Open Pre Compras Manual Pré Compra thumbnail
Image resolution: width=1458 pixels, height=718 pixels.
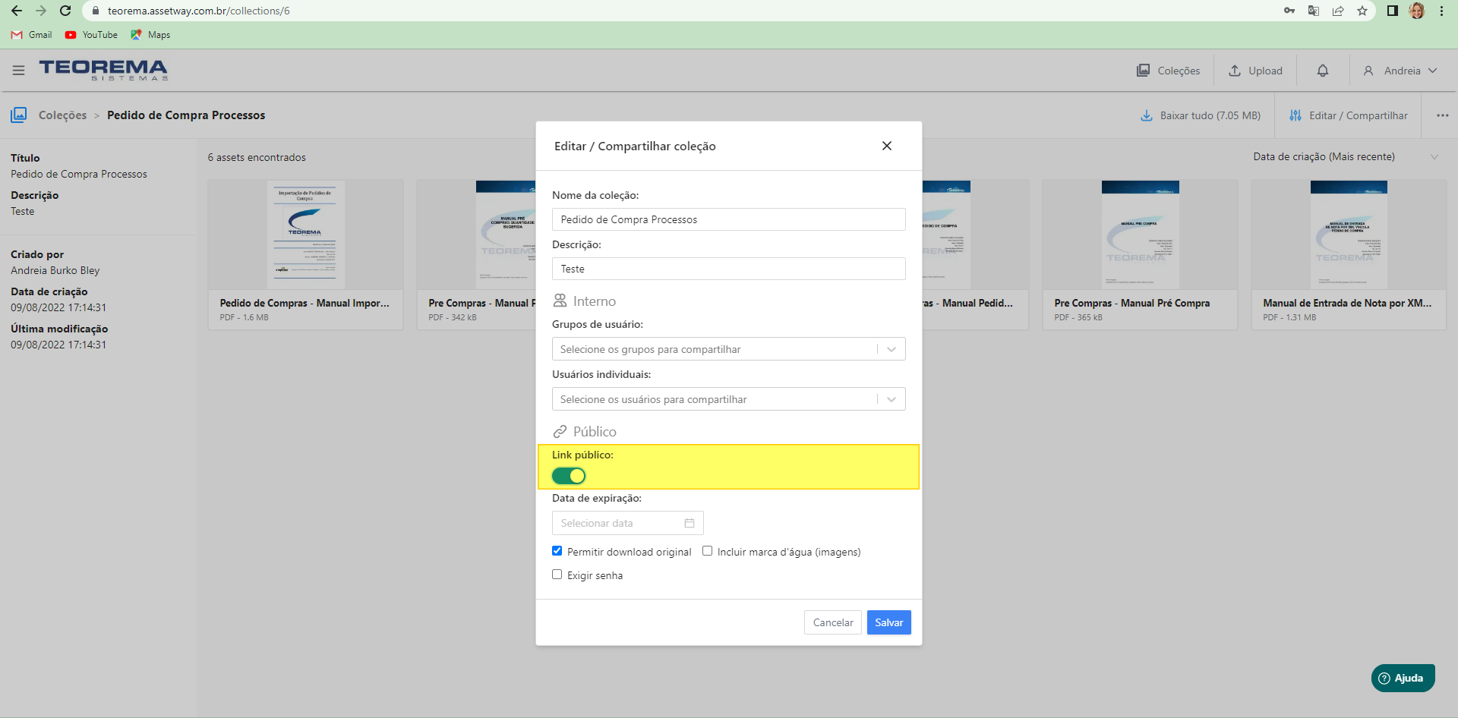[1140, 235]
